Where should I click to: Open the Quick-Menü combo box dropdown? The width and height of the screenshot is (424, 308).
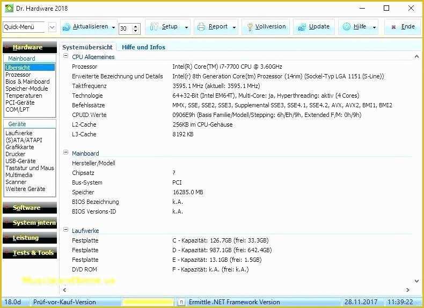pyautogui.click(x=52, y=27)
